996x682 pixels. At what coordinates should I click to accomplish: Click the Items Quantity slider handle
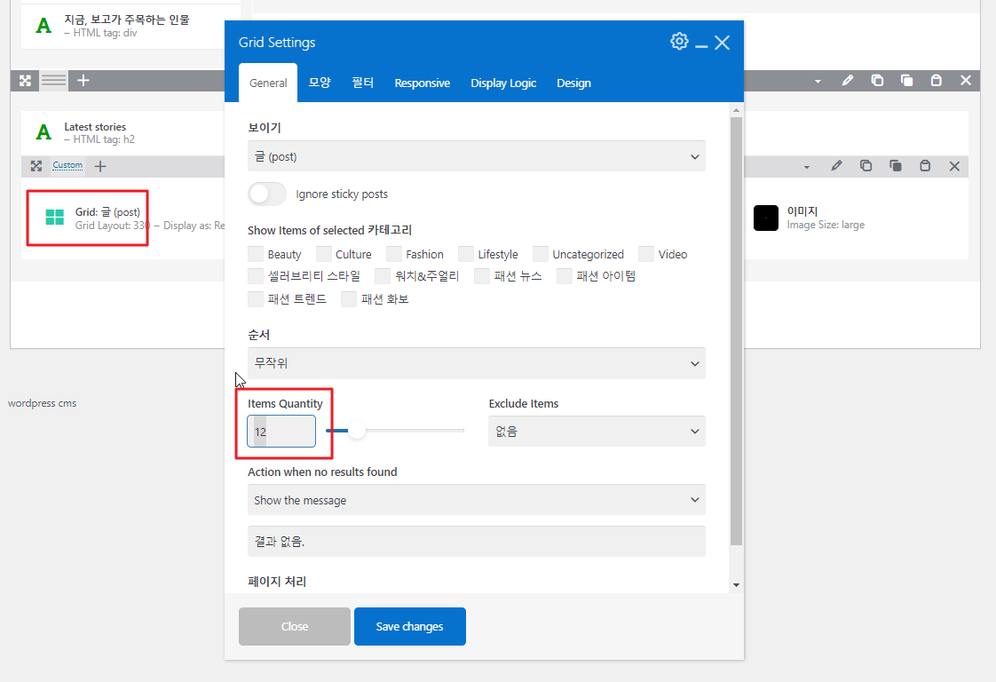coord(357,431)
